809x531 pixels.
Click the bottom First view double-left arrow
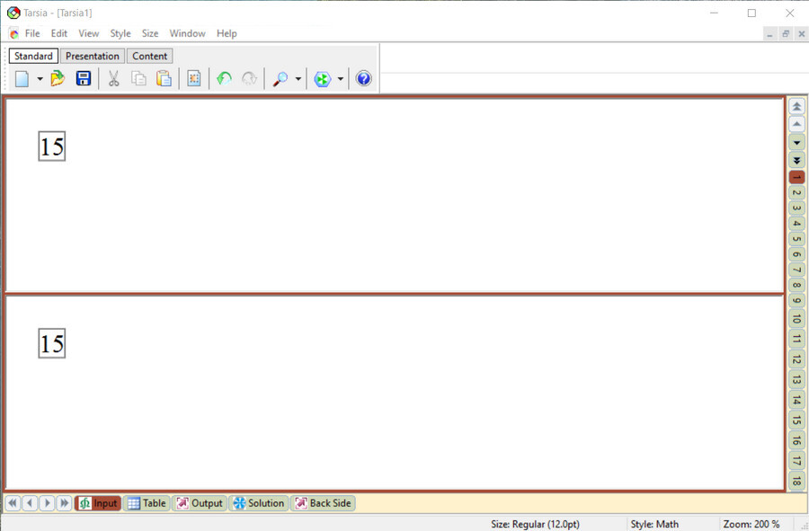(13, 502)
